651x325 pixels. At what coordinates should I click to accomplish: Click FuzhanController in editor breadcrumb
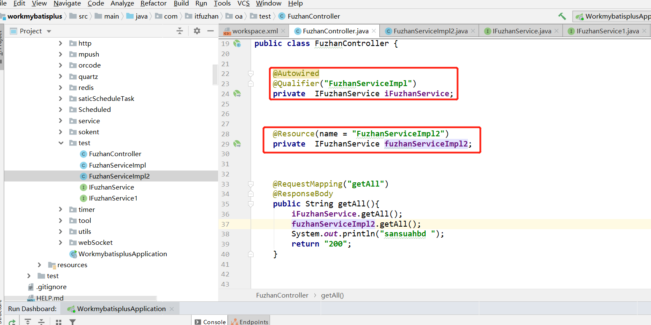point(282,295)
